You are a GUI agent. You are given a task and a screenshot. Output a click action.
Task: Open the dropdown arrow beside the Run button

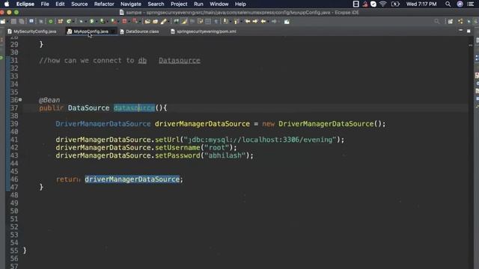(x=97, y=22)
